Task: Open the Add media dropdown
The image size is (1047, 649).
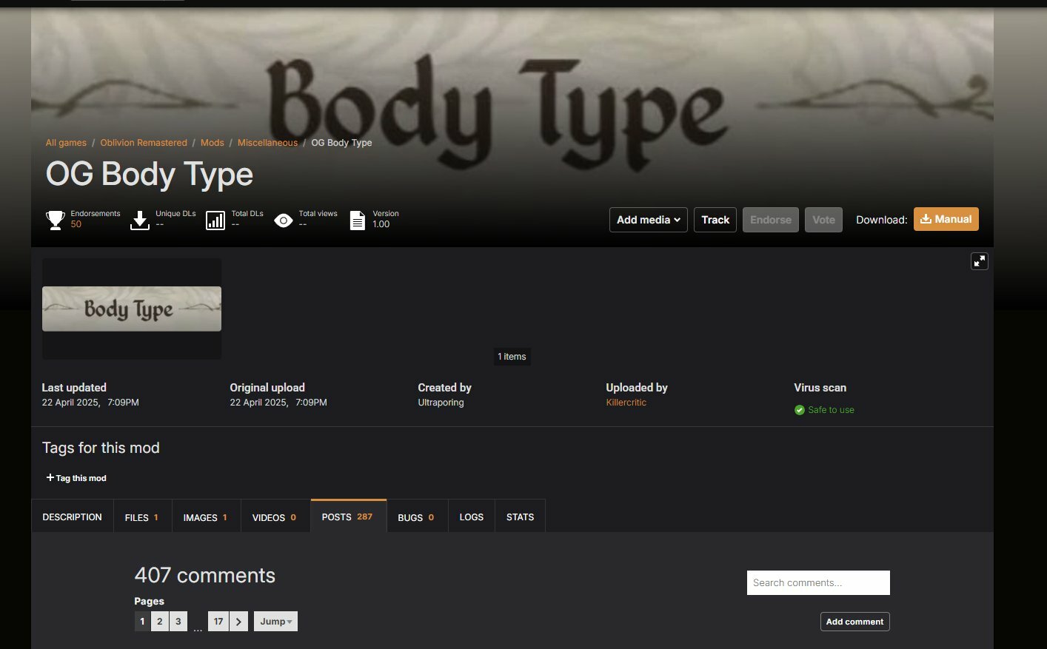Action: 649,220
